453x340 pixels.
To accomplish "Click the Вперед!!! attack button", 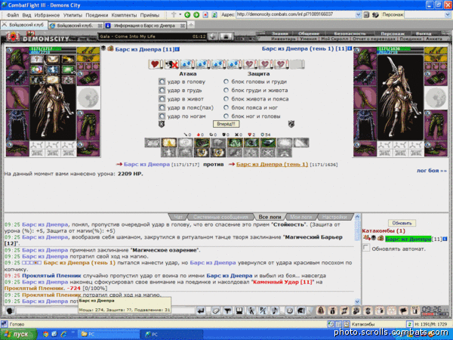I will click(x=226, y=124).
